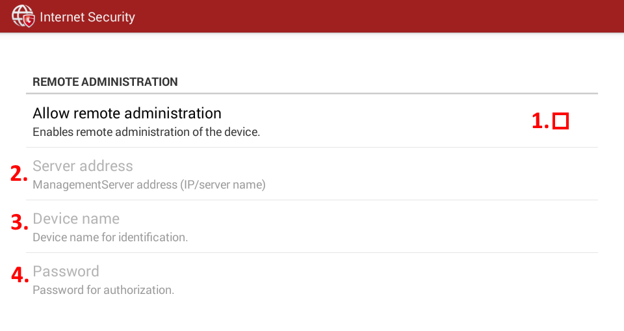Tap the ManagementServer address (IP/server name) subtitle
This screenshot has width=624, height=331.
click(149, 185)
